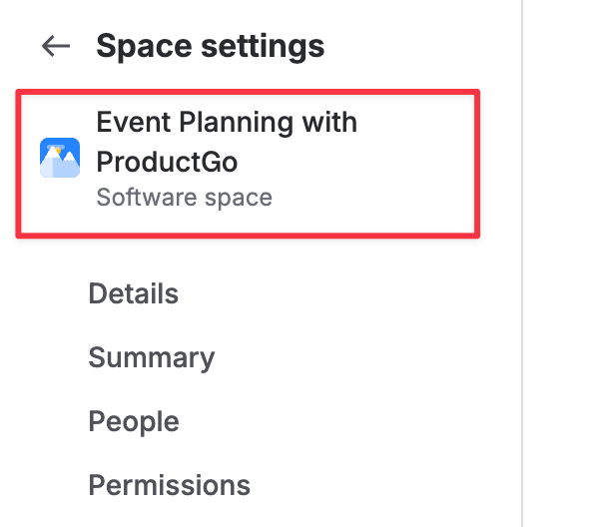View space Details in sidebar
Screen dimensions: 601x527
(134, 293)
